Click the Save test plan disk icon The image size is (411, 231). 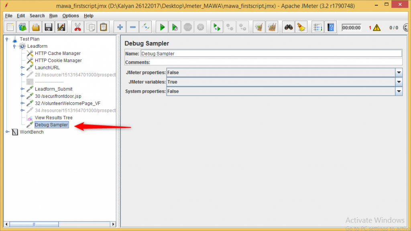click(49, 27)
